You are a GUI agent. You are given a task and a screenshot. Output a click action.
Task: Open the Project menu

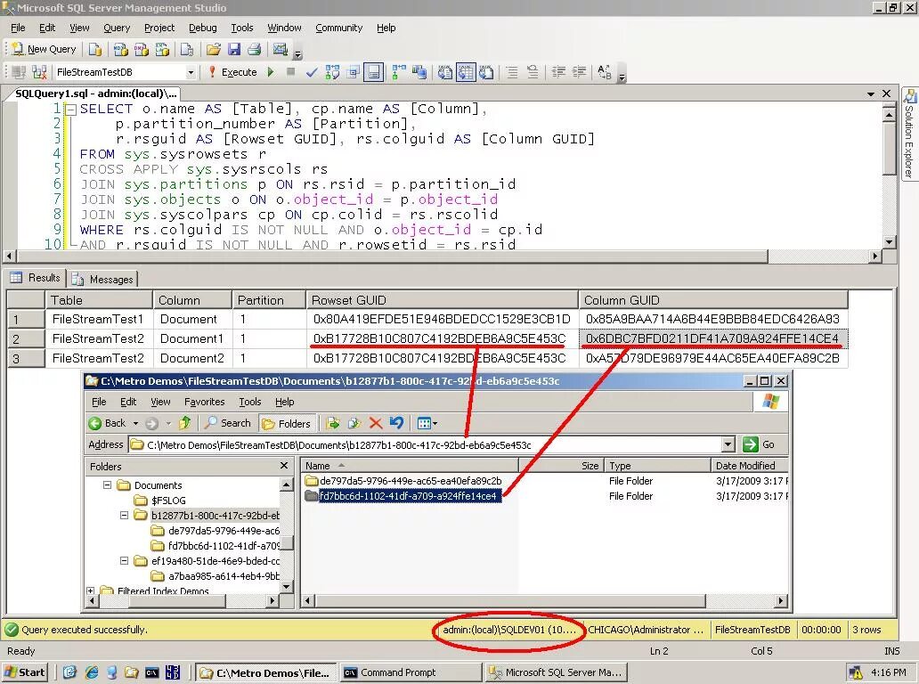tap(159, 28)
